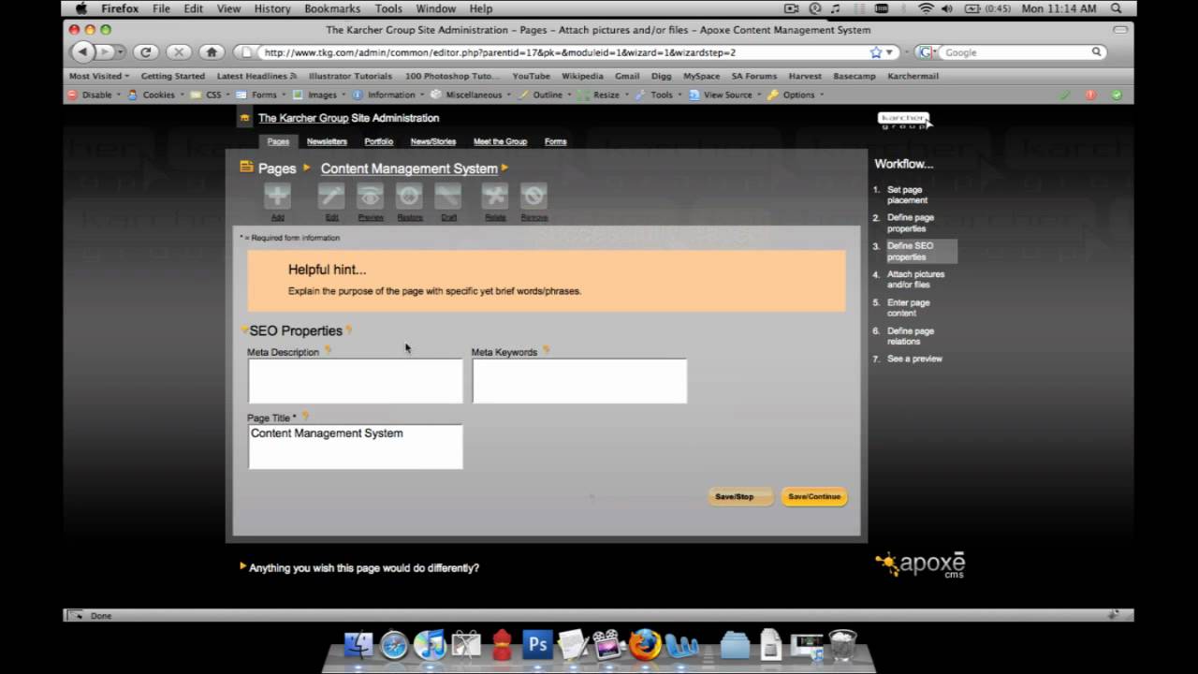Open the Firefox Bookmarks menu

[x=332, y=8]
